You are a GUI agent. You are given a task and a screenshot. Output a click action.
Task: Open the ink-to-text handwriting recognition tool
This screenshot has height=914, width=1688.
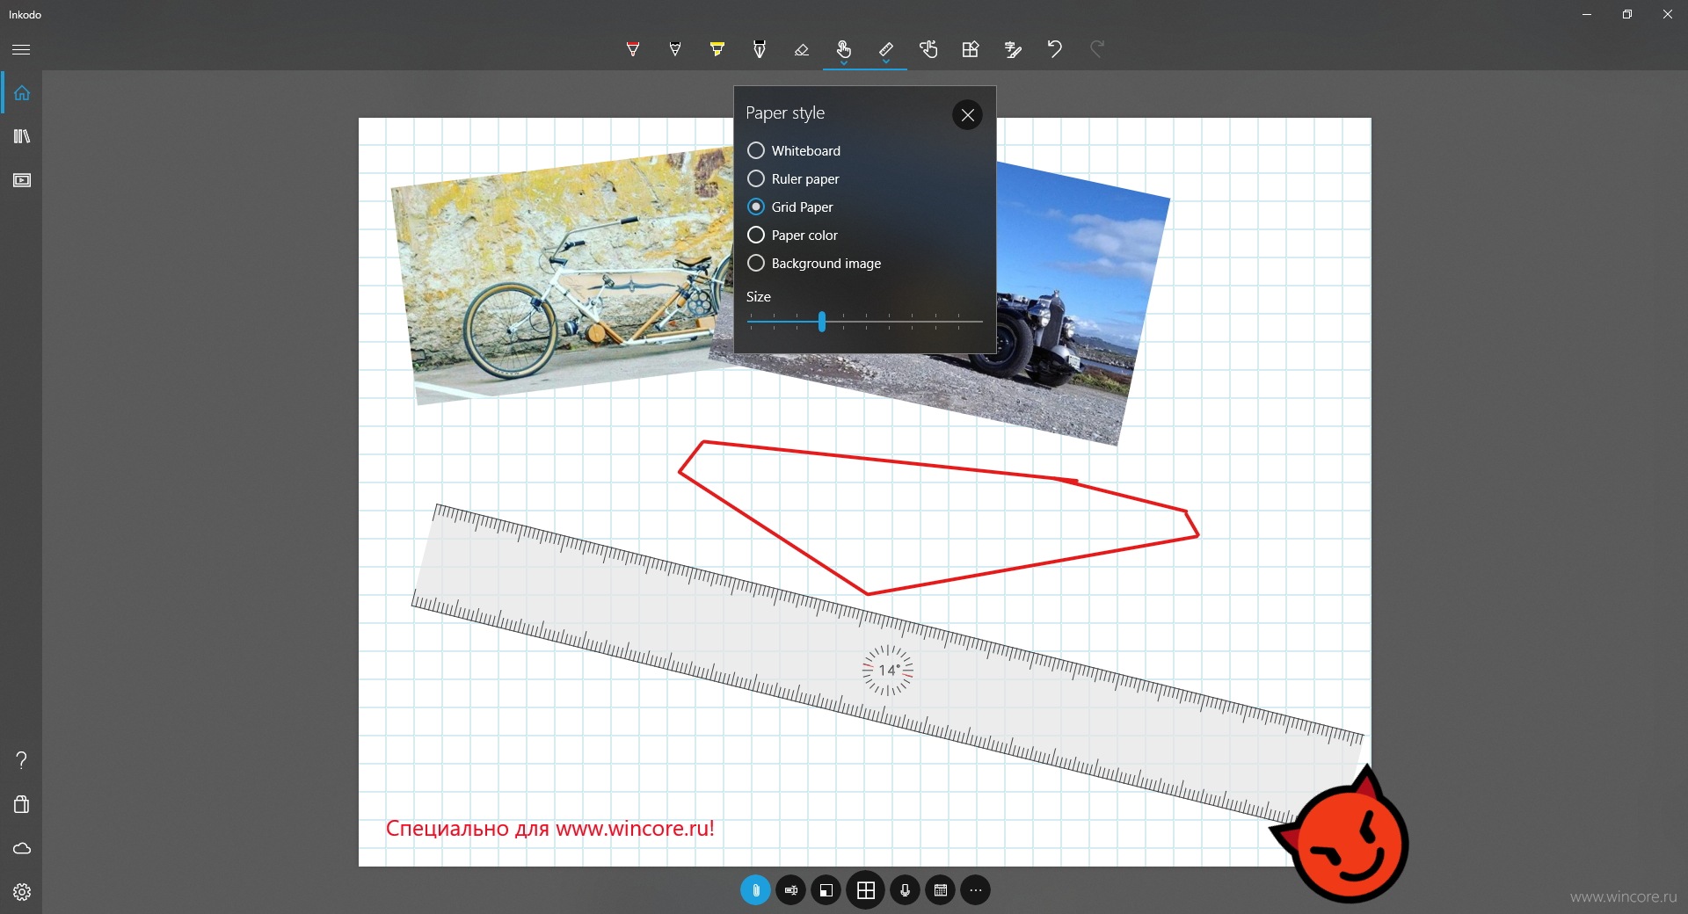coord(1012,49)
